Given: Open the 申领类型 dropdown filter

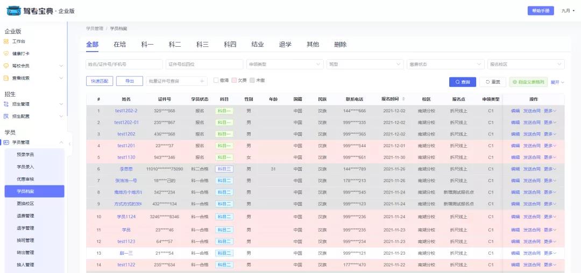Looking at the screenshot, I should pyautogui.click(x=285, y=64).
